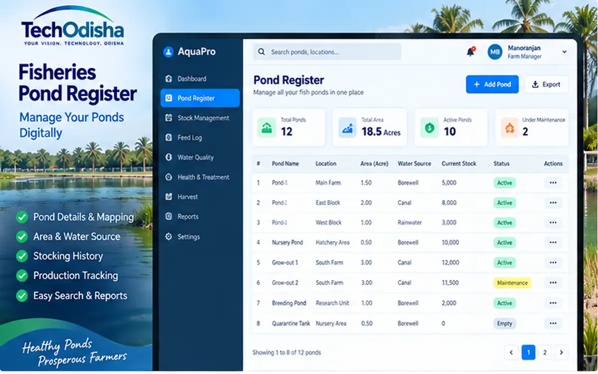This screenshot has width=598, height=374.
Task: Click the Feed Log sidebar icon
Action: [x=168, y=138]
